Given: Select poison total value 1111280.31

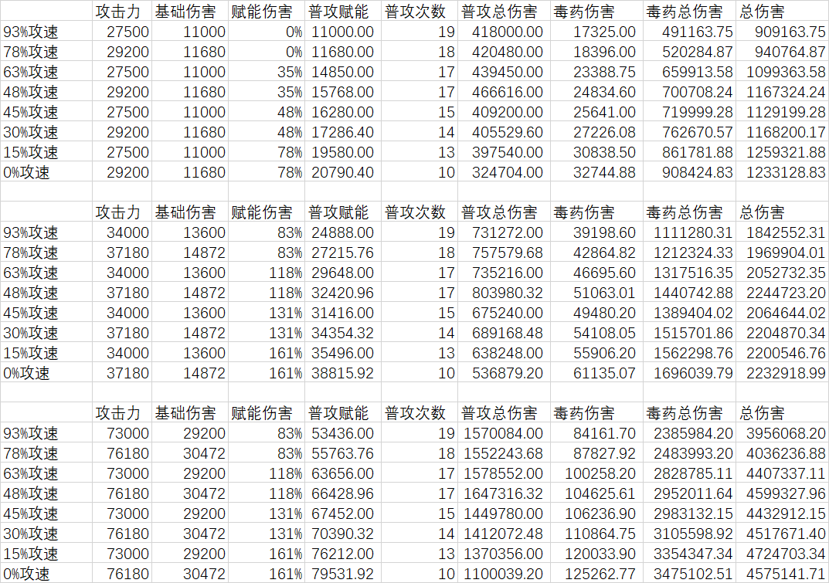Looking at the screenshot, I should click(689, 232).
